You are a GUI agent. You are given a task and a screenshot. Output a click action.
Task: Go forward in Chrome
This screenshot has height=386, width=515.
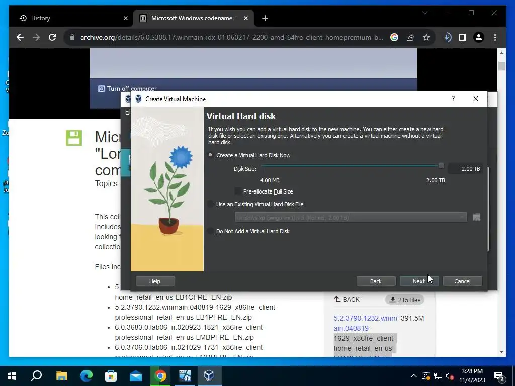[36, 37]
